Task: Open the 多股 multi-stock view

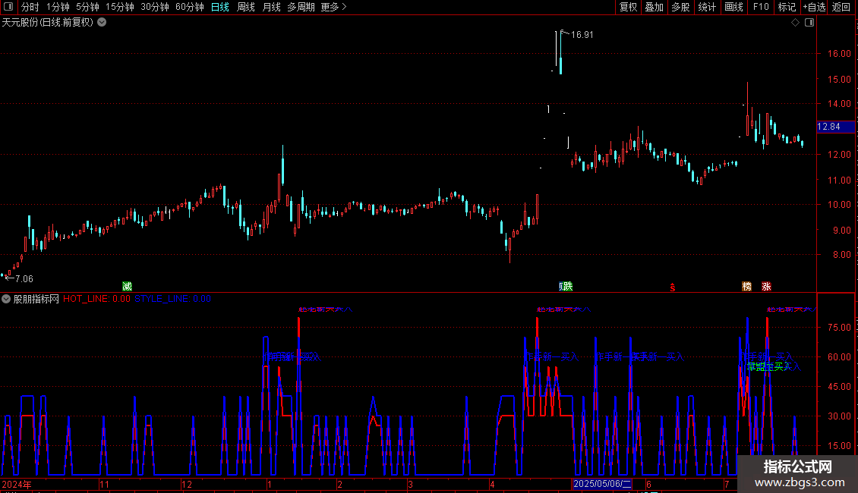Action: [x=680, y=7]
